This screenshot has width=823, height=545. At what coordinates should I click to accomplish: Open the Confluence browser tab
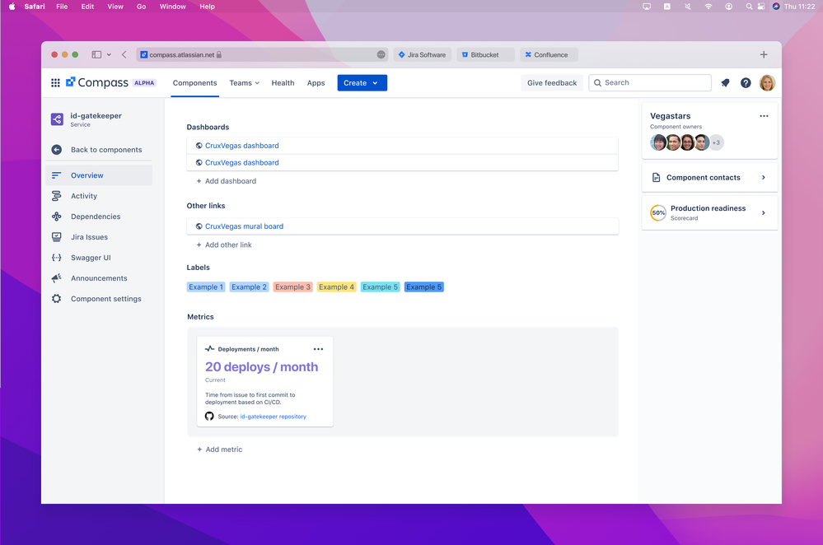549,54
